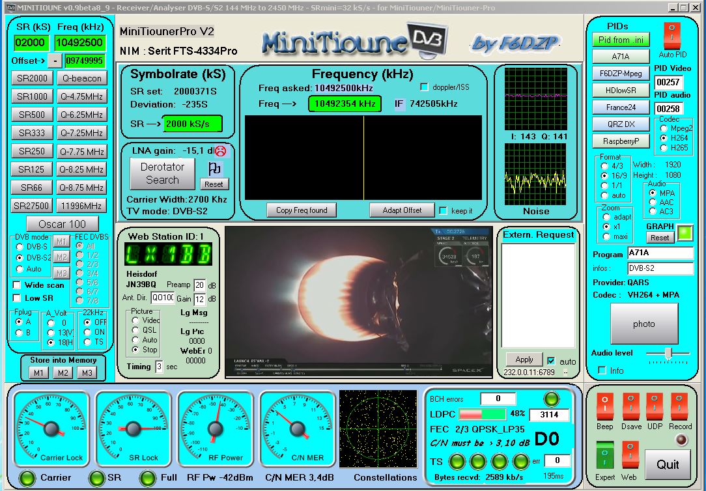Select the AAC audio radio button
Image resolution: width=706 pixels, height=491 pixels.
point(653,202)
